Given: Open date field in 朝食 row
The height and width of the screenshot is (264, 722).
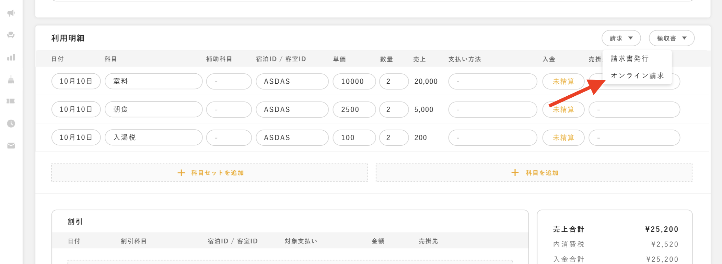Looking at the screenshot, I should (x=76, y=109).
